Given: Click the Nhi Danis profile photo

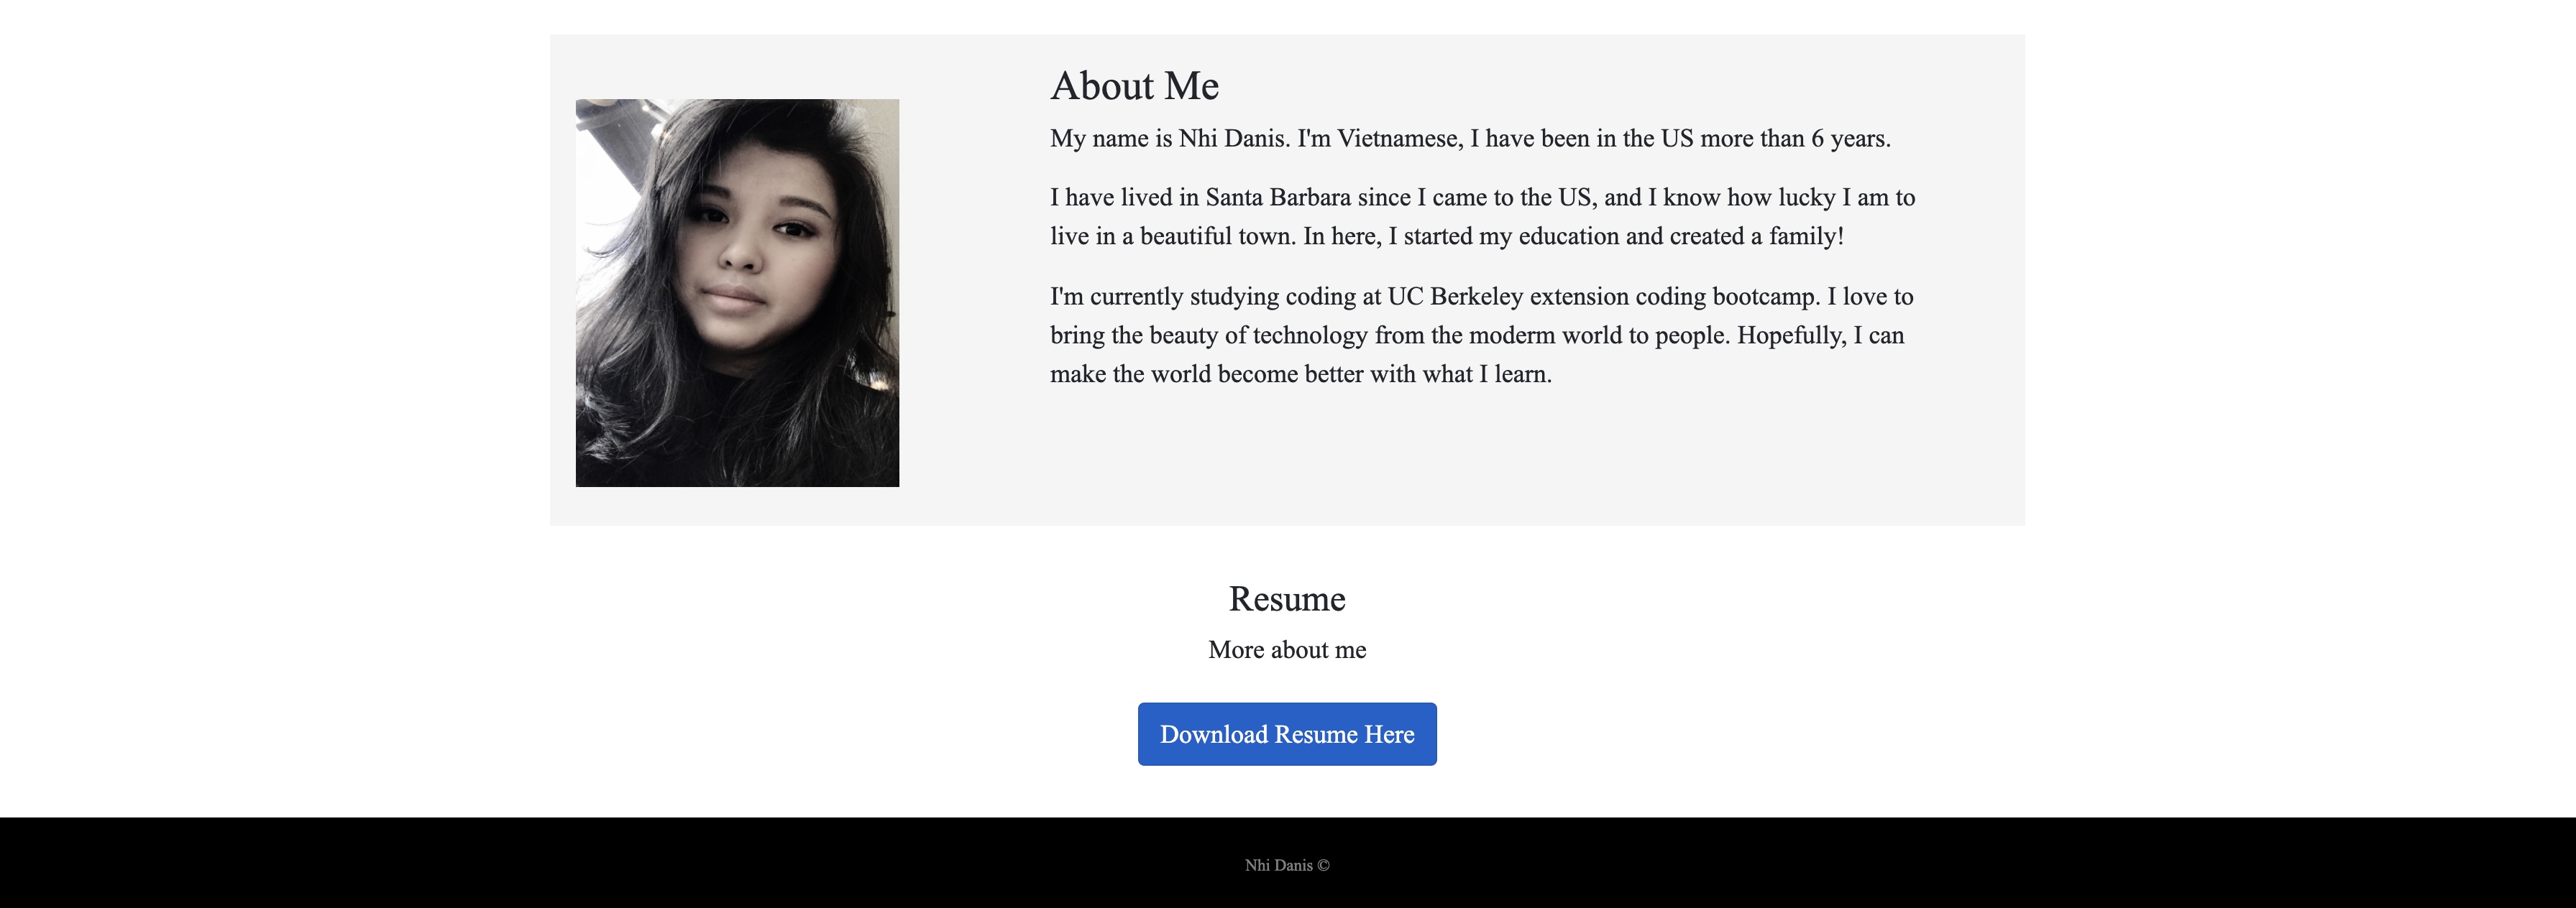Looking at the screenshot, I should [737, 292].
